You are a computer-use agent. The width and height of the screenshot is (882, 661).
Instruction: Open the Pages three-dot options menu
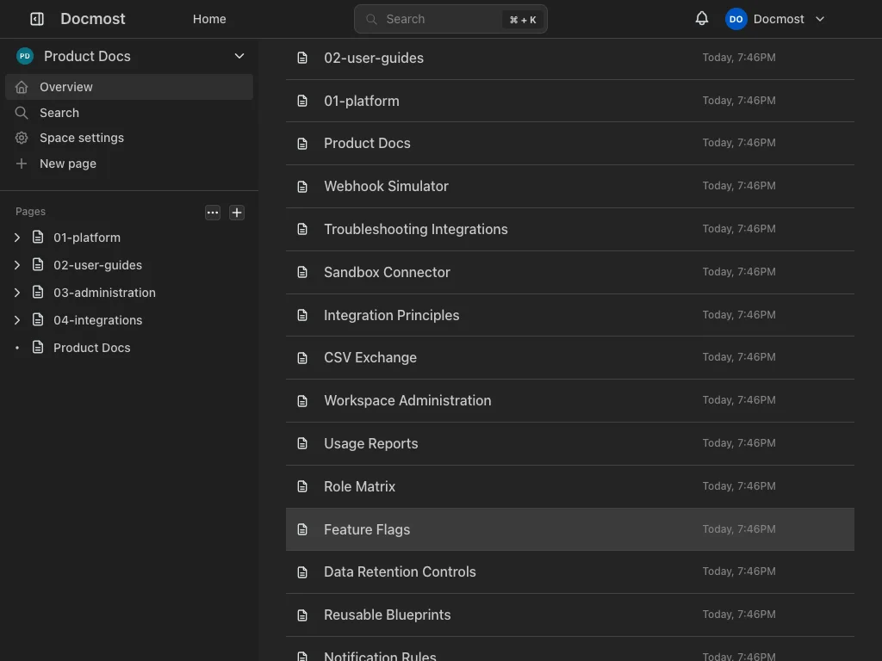pos(213,213)
